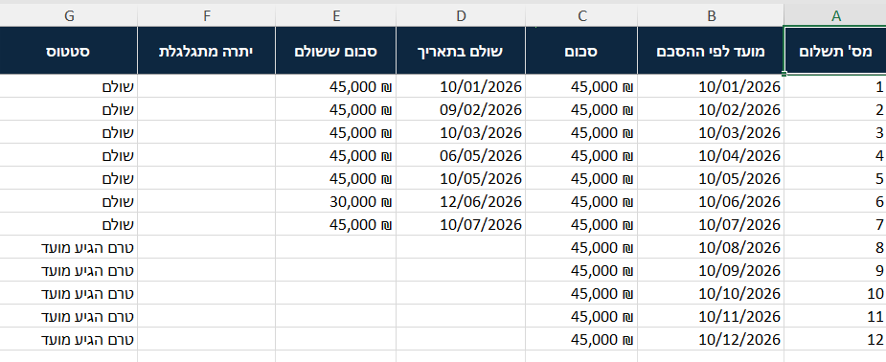The width and height of the screenshot is (886, 362).
Task: Click the יתרה מתגלגלת header cell
Action: pos(207,50)
